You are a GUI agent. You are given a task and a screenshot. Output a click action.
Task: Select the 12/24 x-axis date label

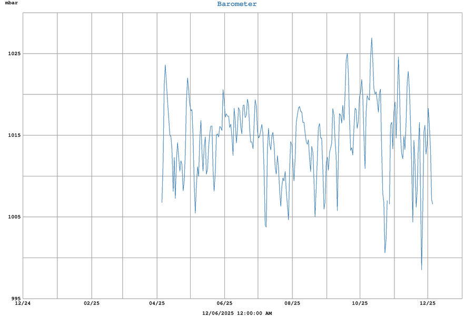(x=23, y=303)
